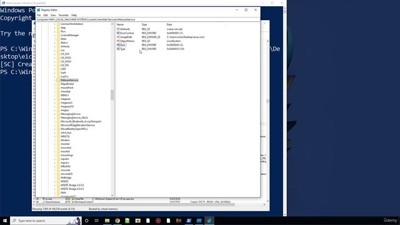Click the REG_EXPAND_SZ type cell
400x225 pixels.
pyautogui.click(x=151, y=37)
